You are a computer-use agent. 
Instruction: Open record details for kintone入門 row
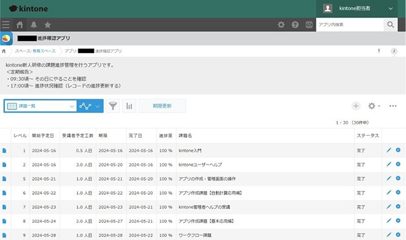click(4, 151)
